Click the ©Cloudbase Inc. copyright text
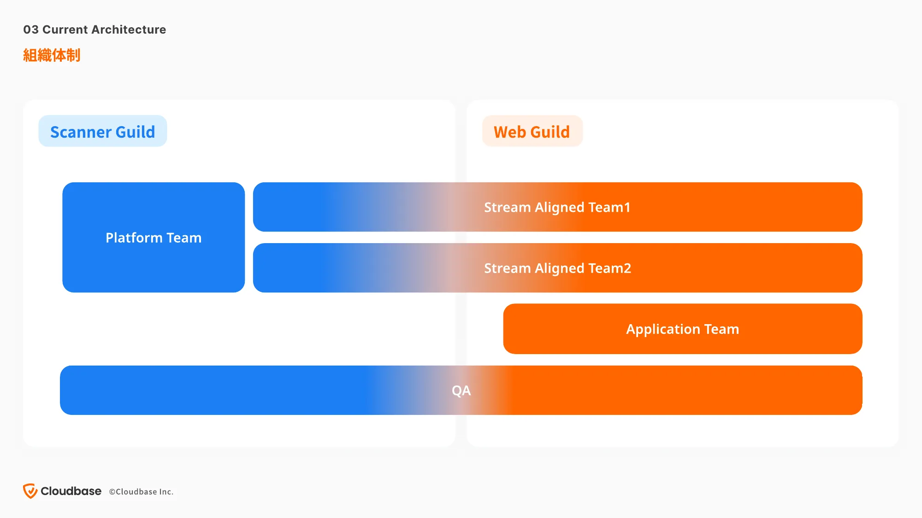The image size is (922, 518). [x=141, y=492]
